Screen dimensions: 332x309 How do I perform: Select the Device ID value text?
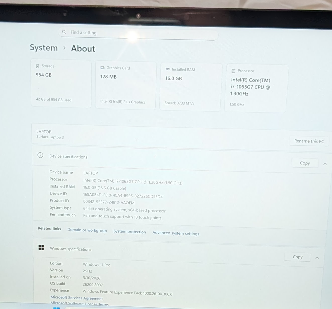click(123, 195)
